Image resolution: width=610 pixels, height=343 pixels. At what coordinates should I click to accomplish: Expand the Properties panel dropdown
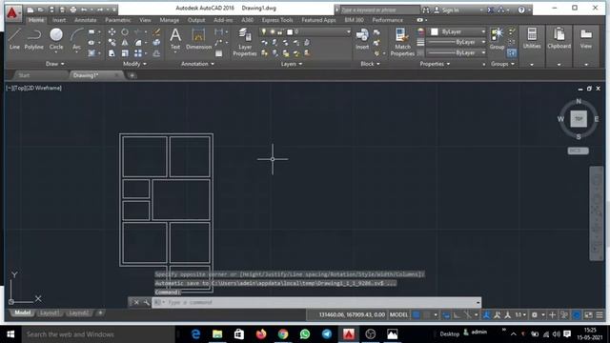point(435,64)
